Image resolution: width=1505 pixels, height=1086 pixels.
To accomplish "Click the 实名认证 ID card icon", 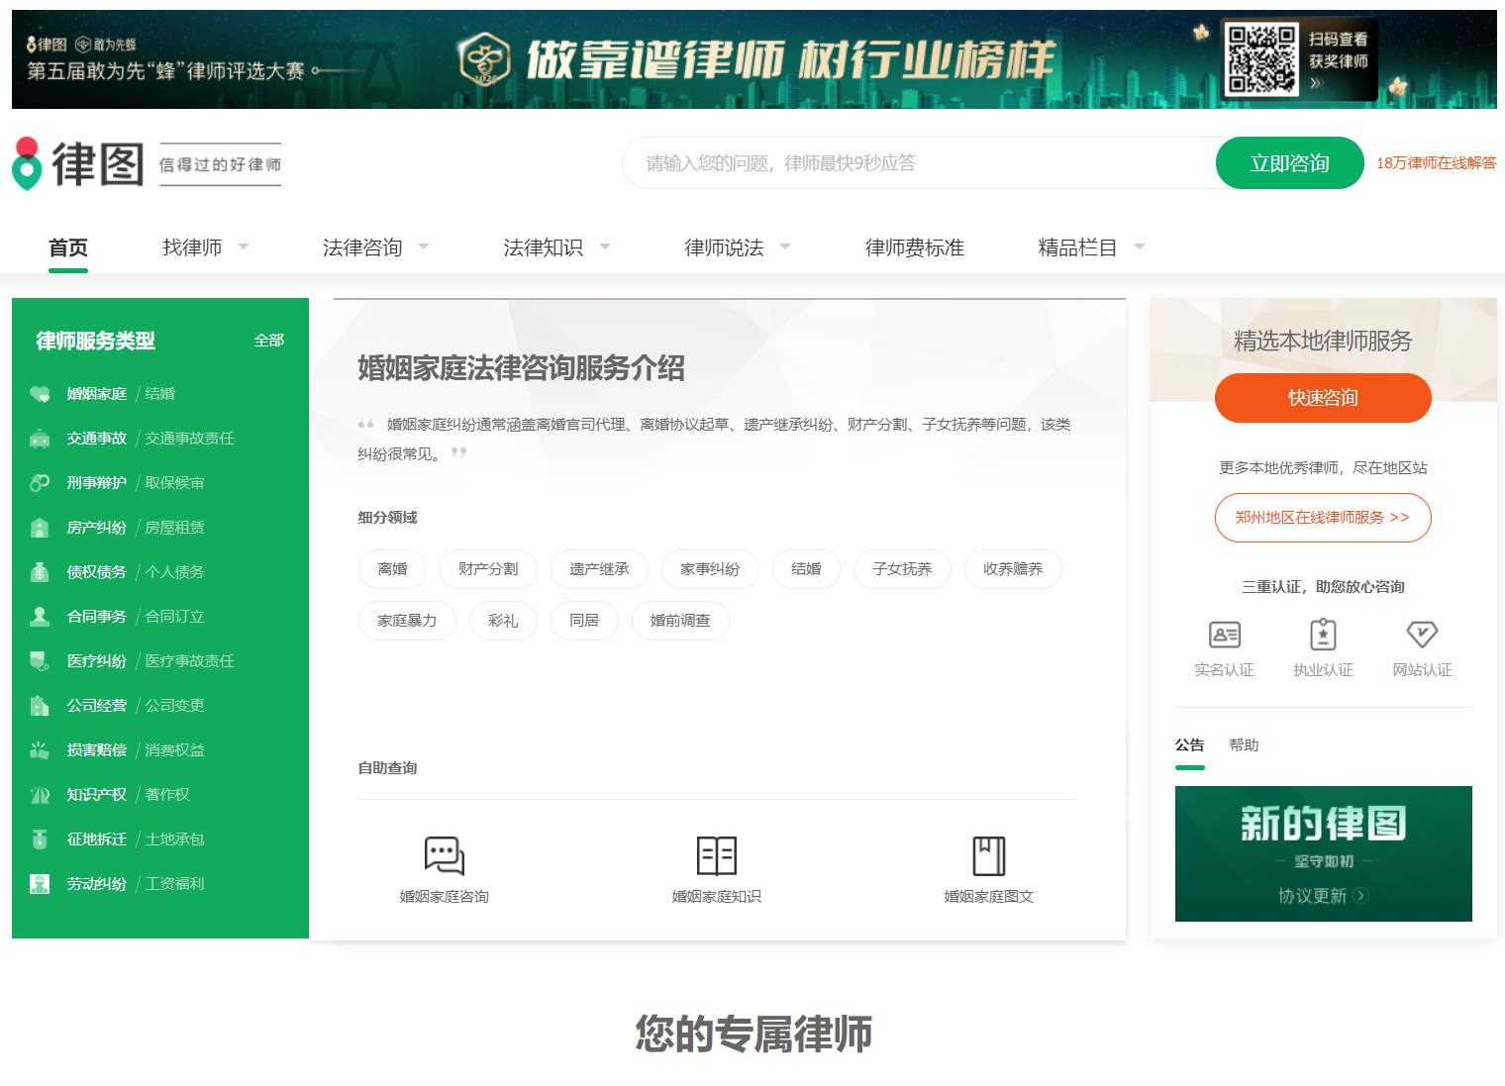I will (x=1224, y=635).
